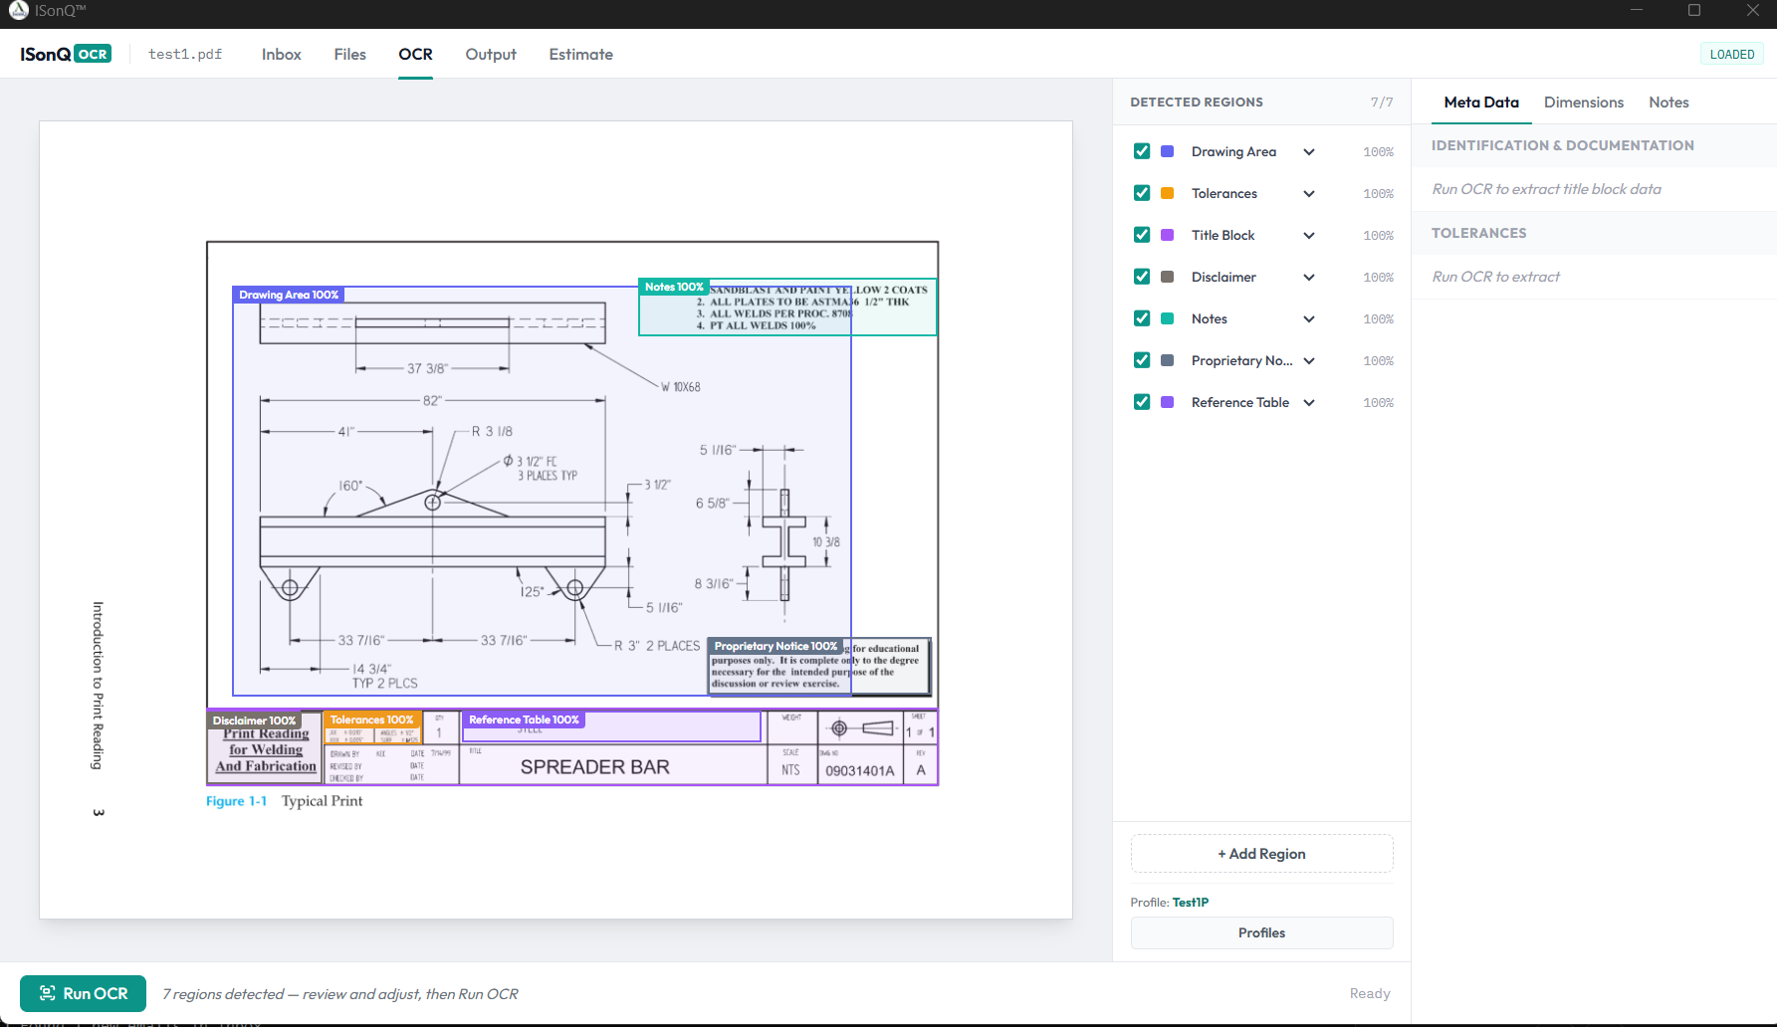Toggle the Title Block checkbox

pos(1142,235)
